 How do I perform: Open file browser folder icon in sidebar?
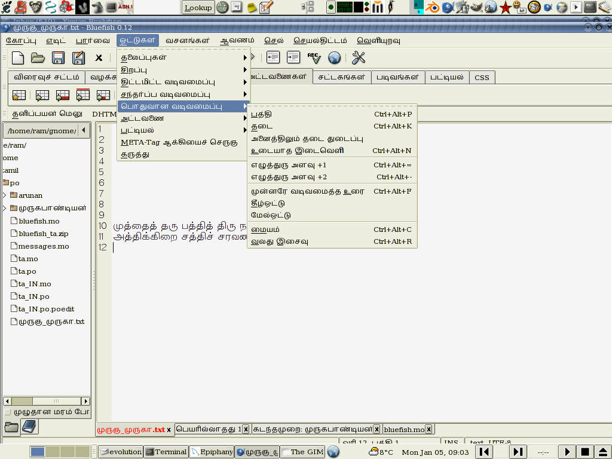click(11, 427)
